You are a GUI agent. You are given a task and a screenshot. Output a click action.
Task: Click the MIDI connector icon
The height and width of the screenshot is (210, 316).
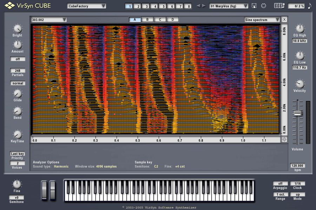[x=263, y=6]
